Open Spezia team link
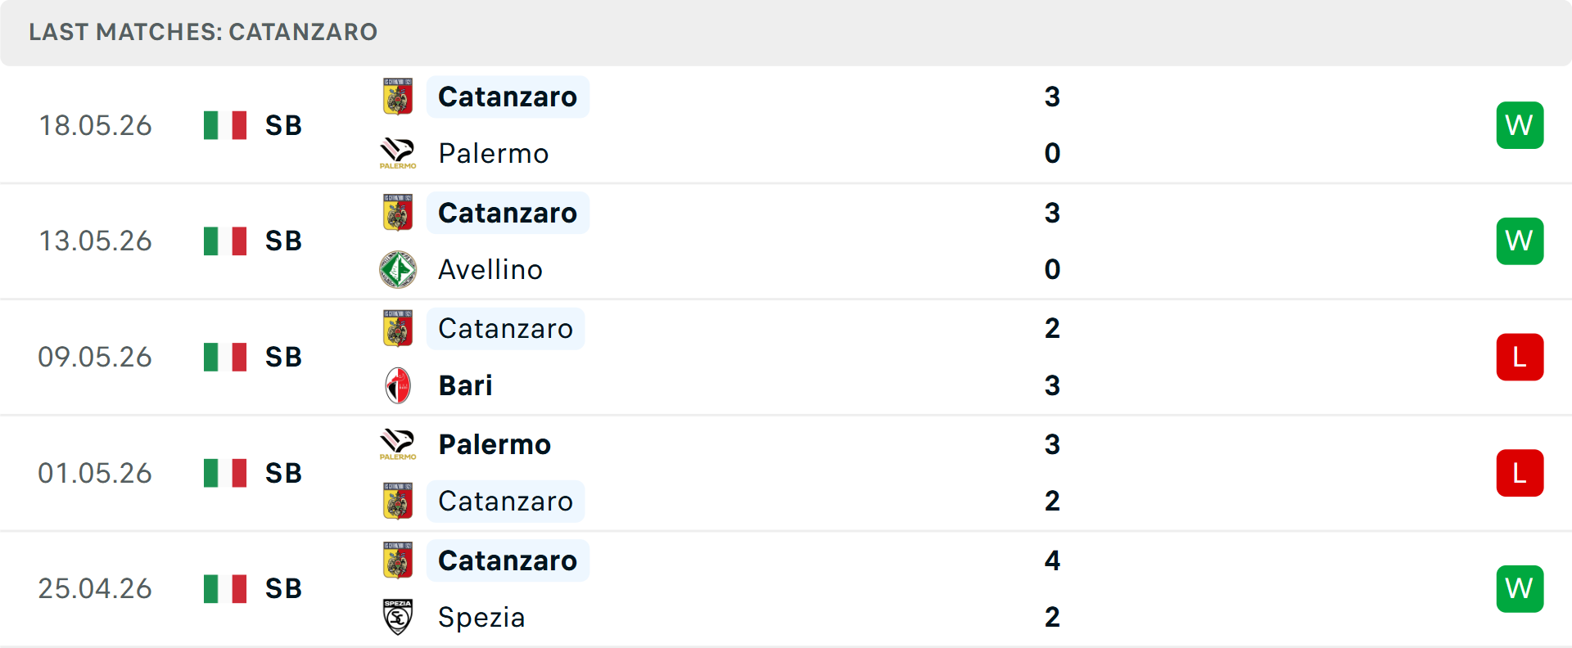Screen dimensions: 1572x648 click(481, 617)
